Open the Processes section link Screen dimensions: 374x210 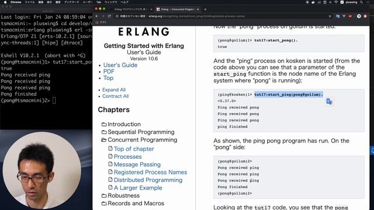(x=127, y=157)
